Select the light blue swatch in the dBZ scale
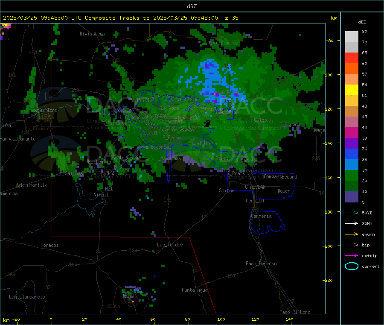 point(352,165)
